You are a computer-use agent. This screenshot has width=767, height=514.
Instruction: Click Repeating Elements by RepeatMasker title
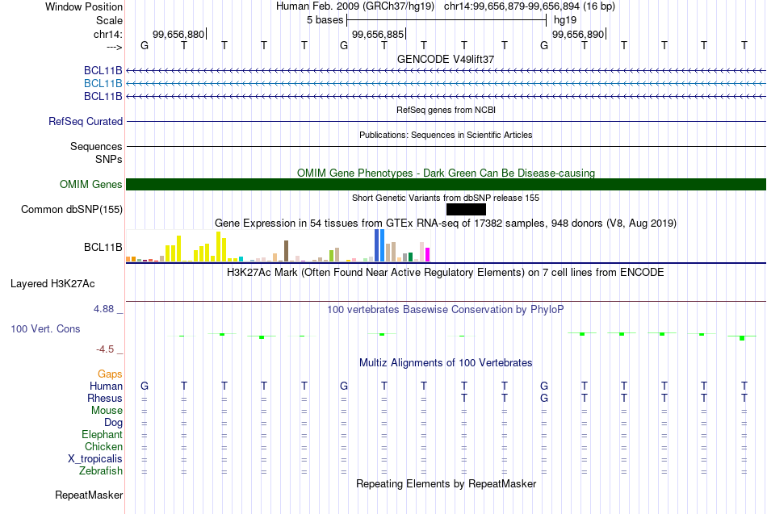tap(446, 483)
